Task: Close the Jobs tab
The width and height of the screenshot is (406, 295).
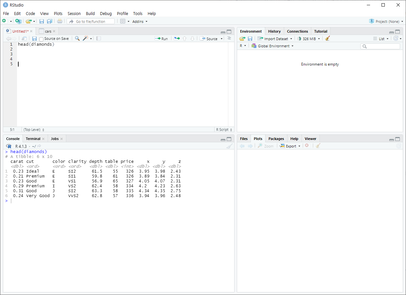Action: (61, 139)
